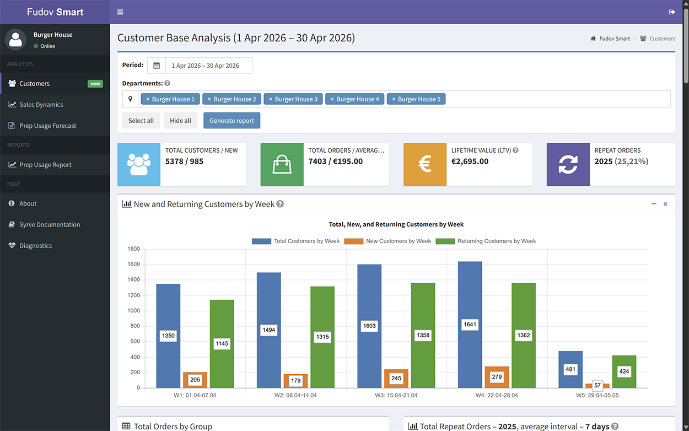Open Syrve Documentation in sidebar
Image resolution: width=689 pixels, height=431 pixels.
pyautogui.click(x=55, y=224)
